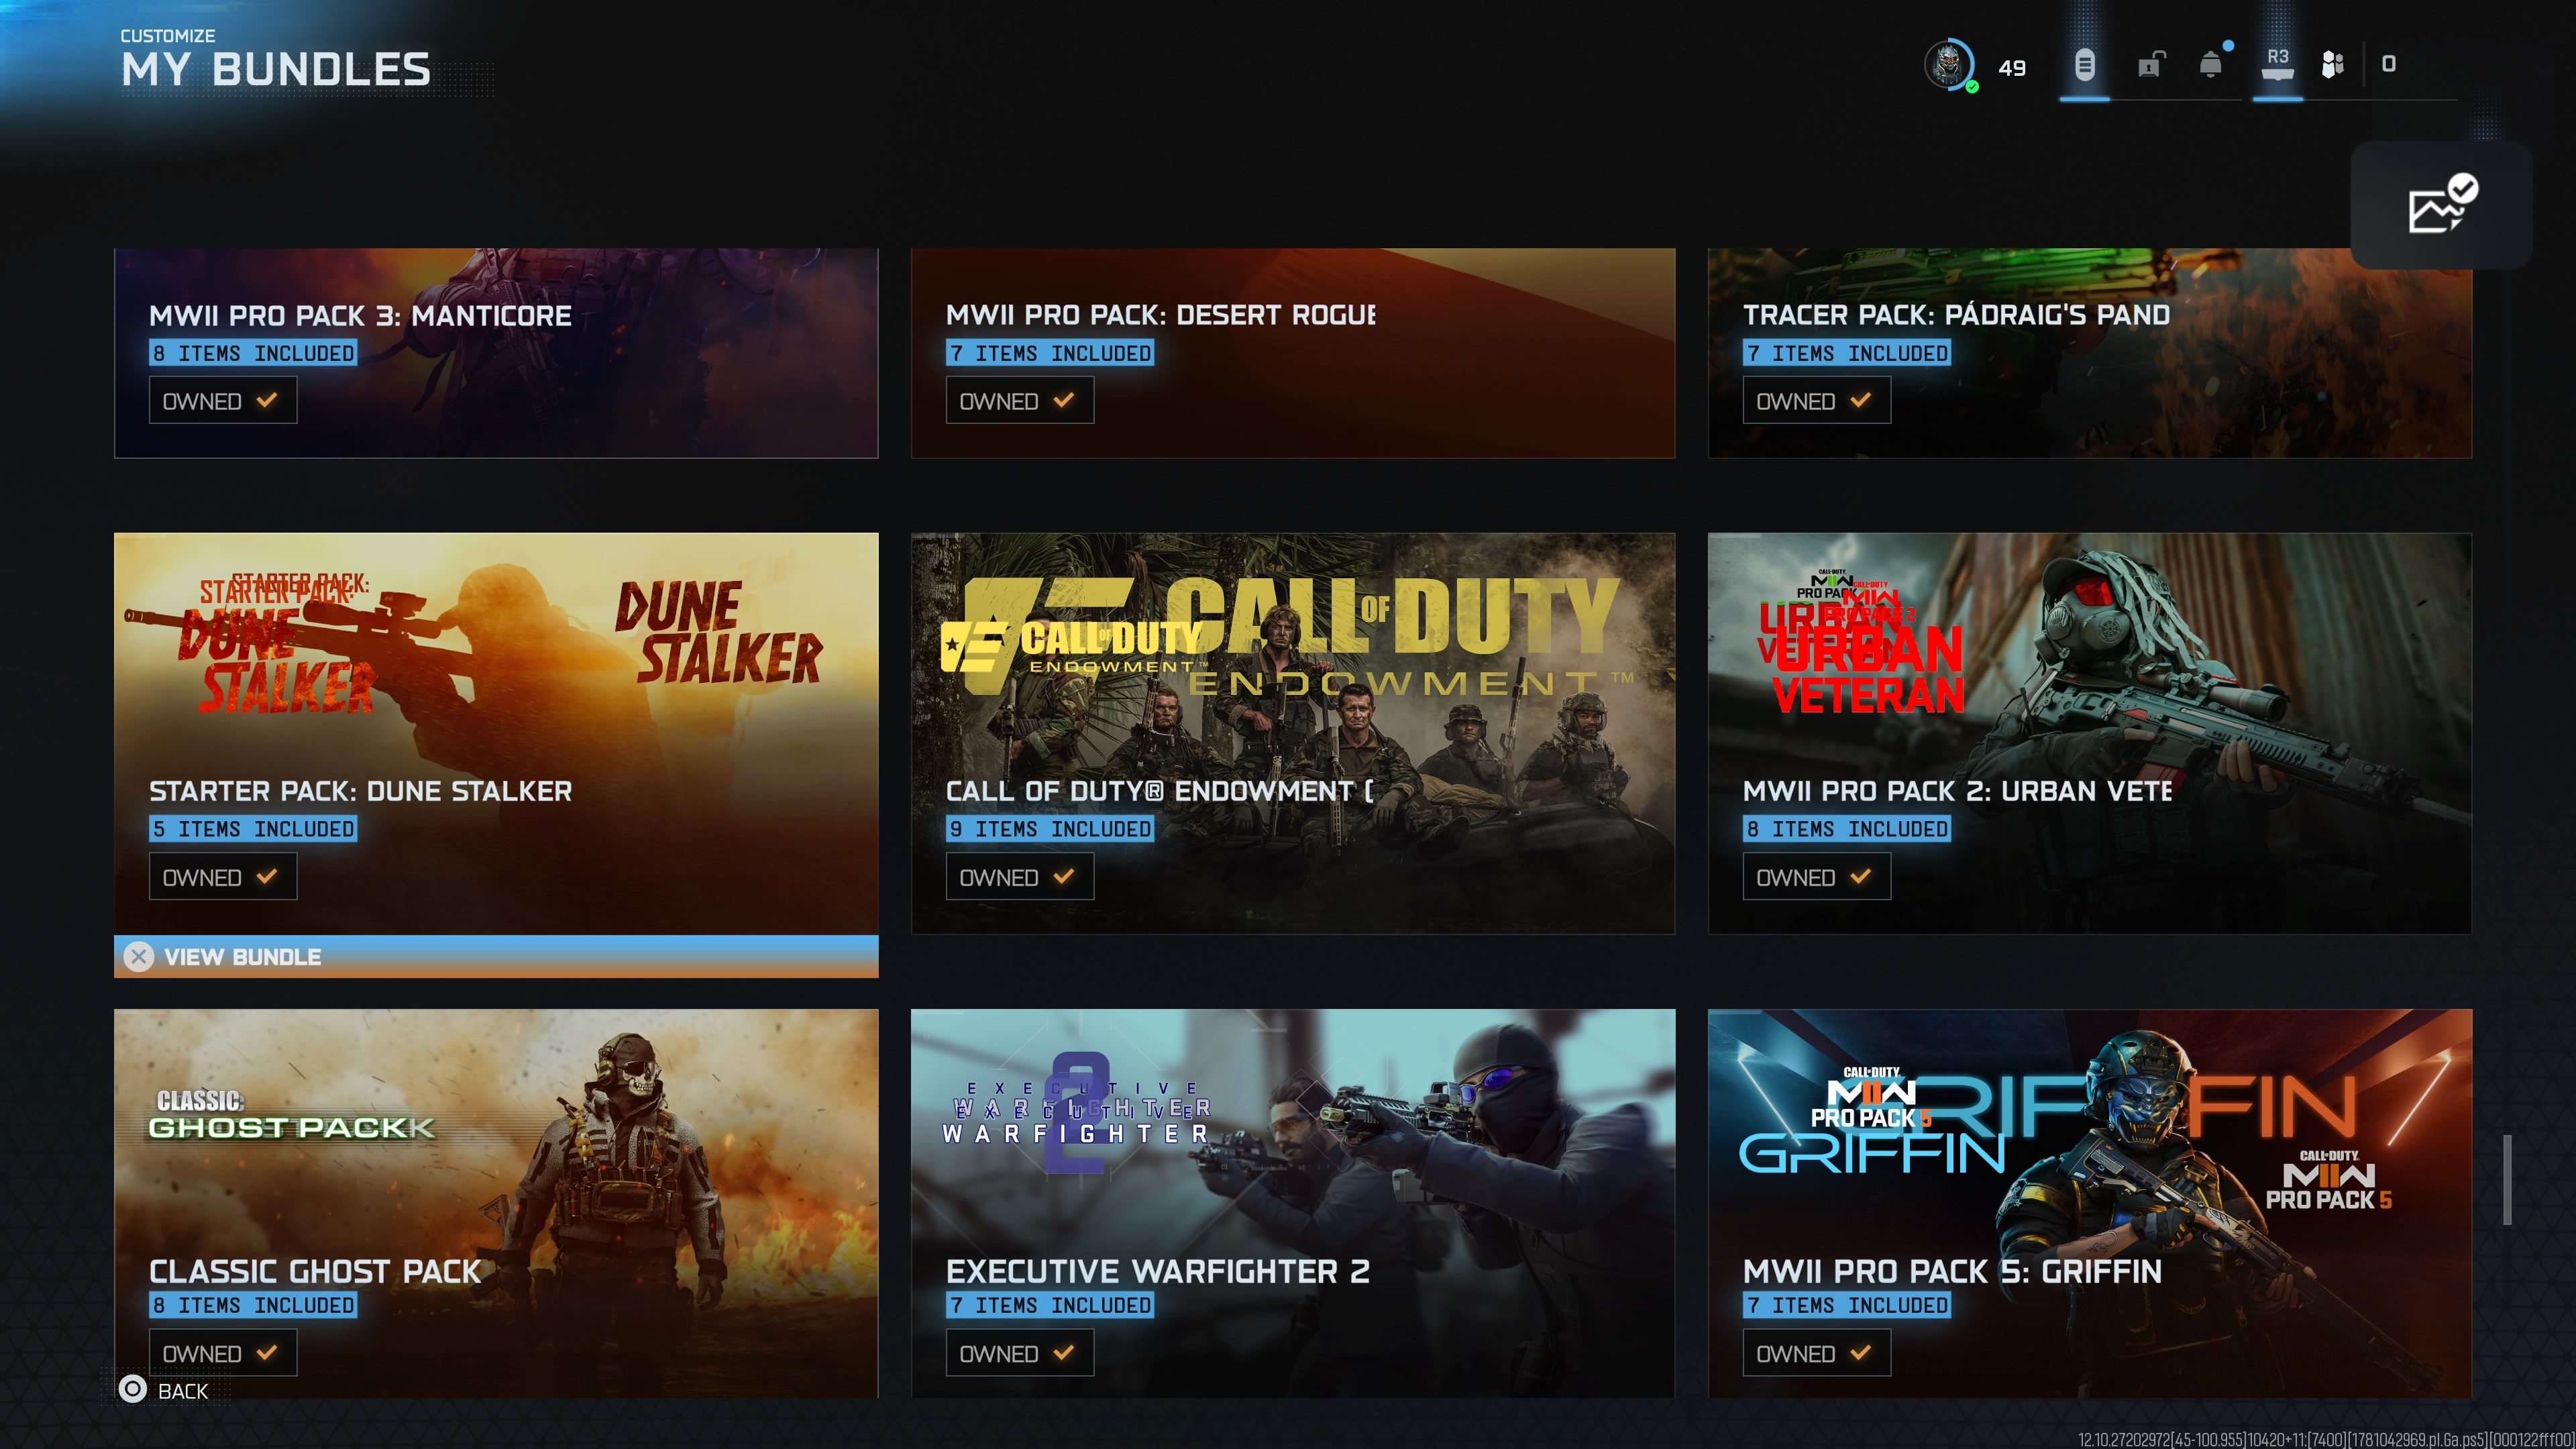The image size is (2576, 1449).
Task: Click the View Bundle bar
Action: (x=496, y=957)
